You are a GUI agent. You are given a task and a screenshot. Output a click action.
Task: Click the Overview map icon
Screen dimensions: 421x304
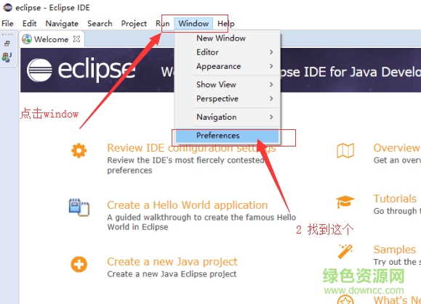345,150
